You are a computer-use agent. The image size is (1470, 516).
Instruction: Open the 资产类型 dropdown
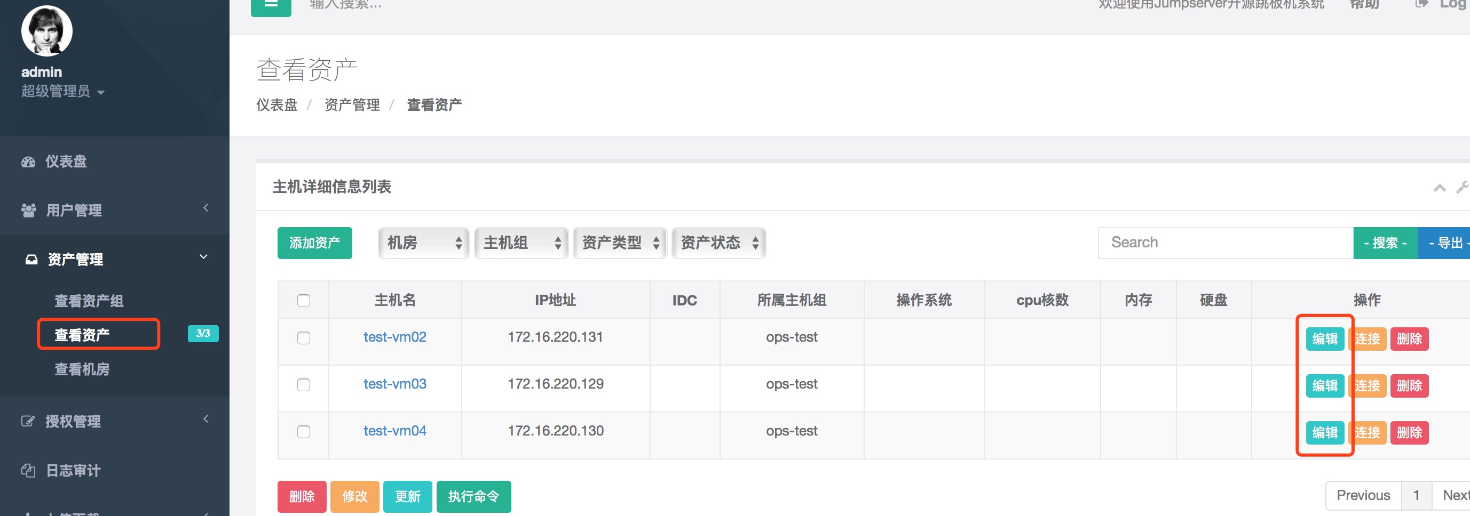point(620,243)
